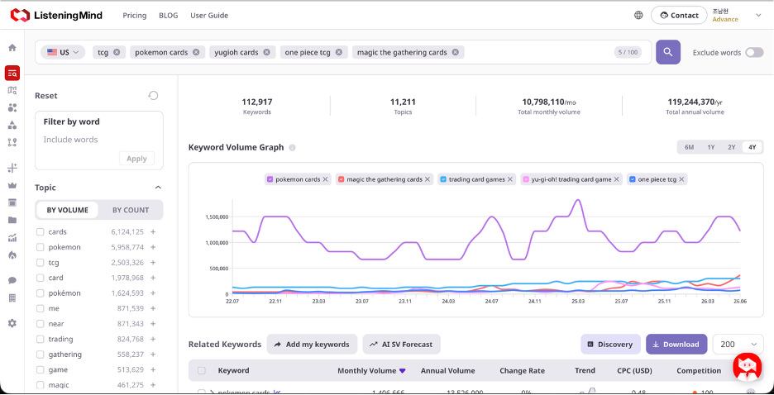This screenshot has height=395, width=774.
Task: Open the settings gear in sidebar
Action: [x=12, y=323]
